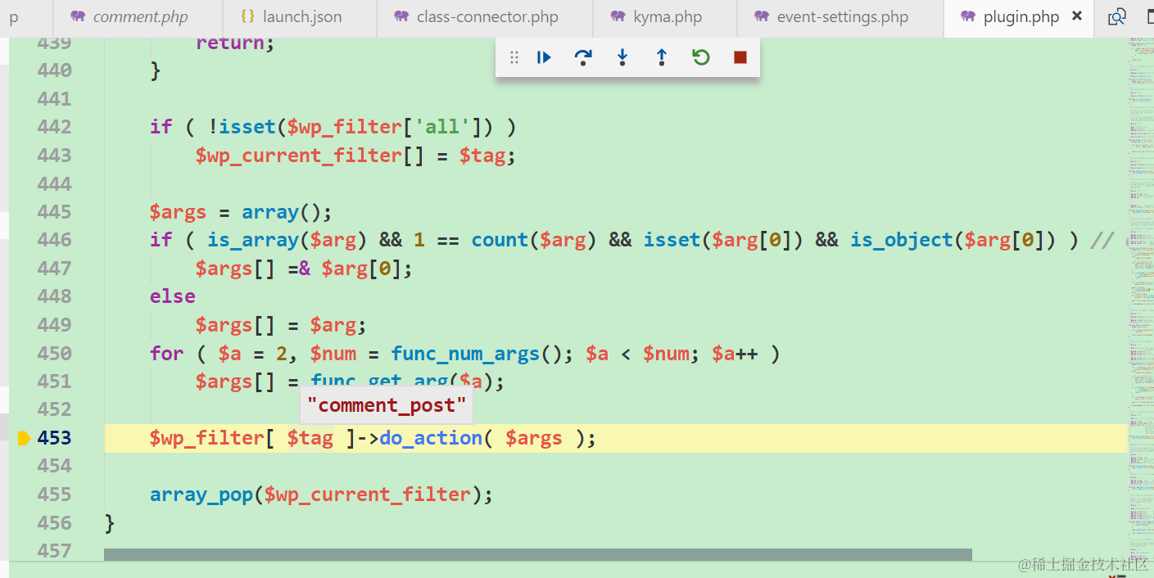Open the kyma.php tab

pos(665,16)
